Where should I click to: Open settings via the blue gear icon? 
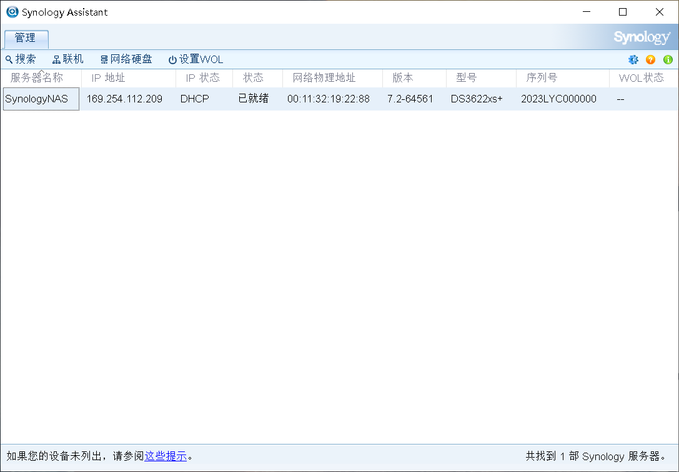click(633, 60)
